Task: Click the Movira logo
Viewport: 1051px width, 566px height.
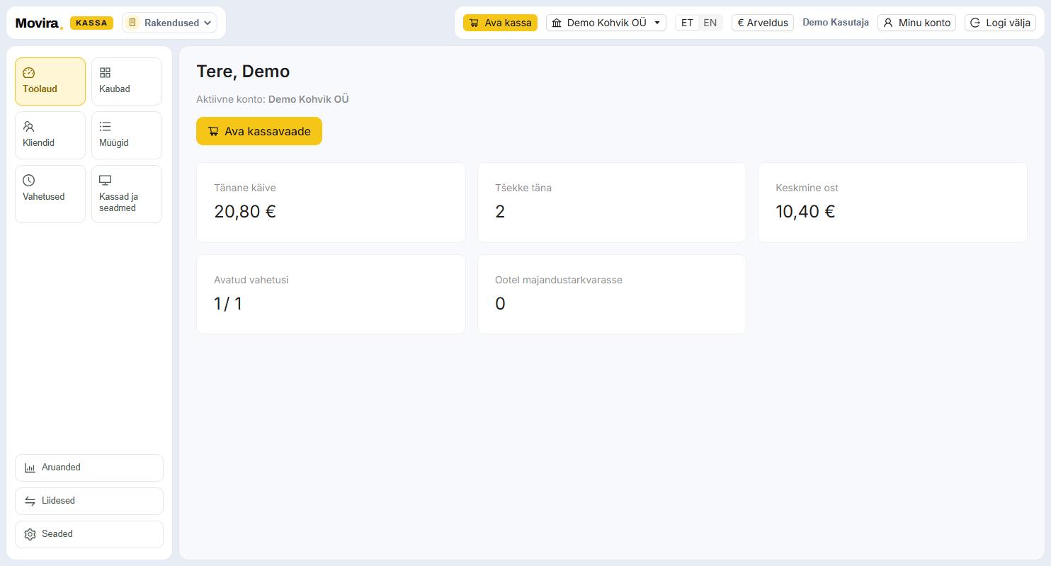Action: click(39, 23)
